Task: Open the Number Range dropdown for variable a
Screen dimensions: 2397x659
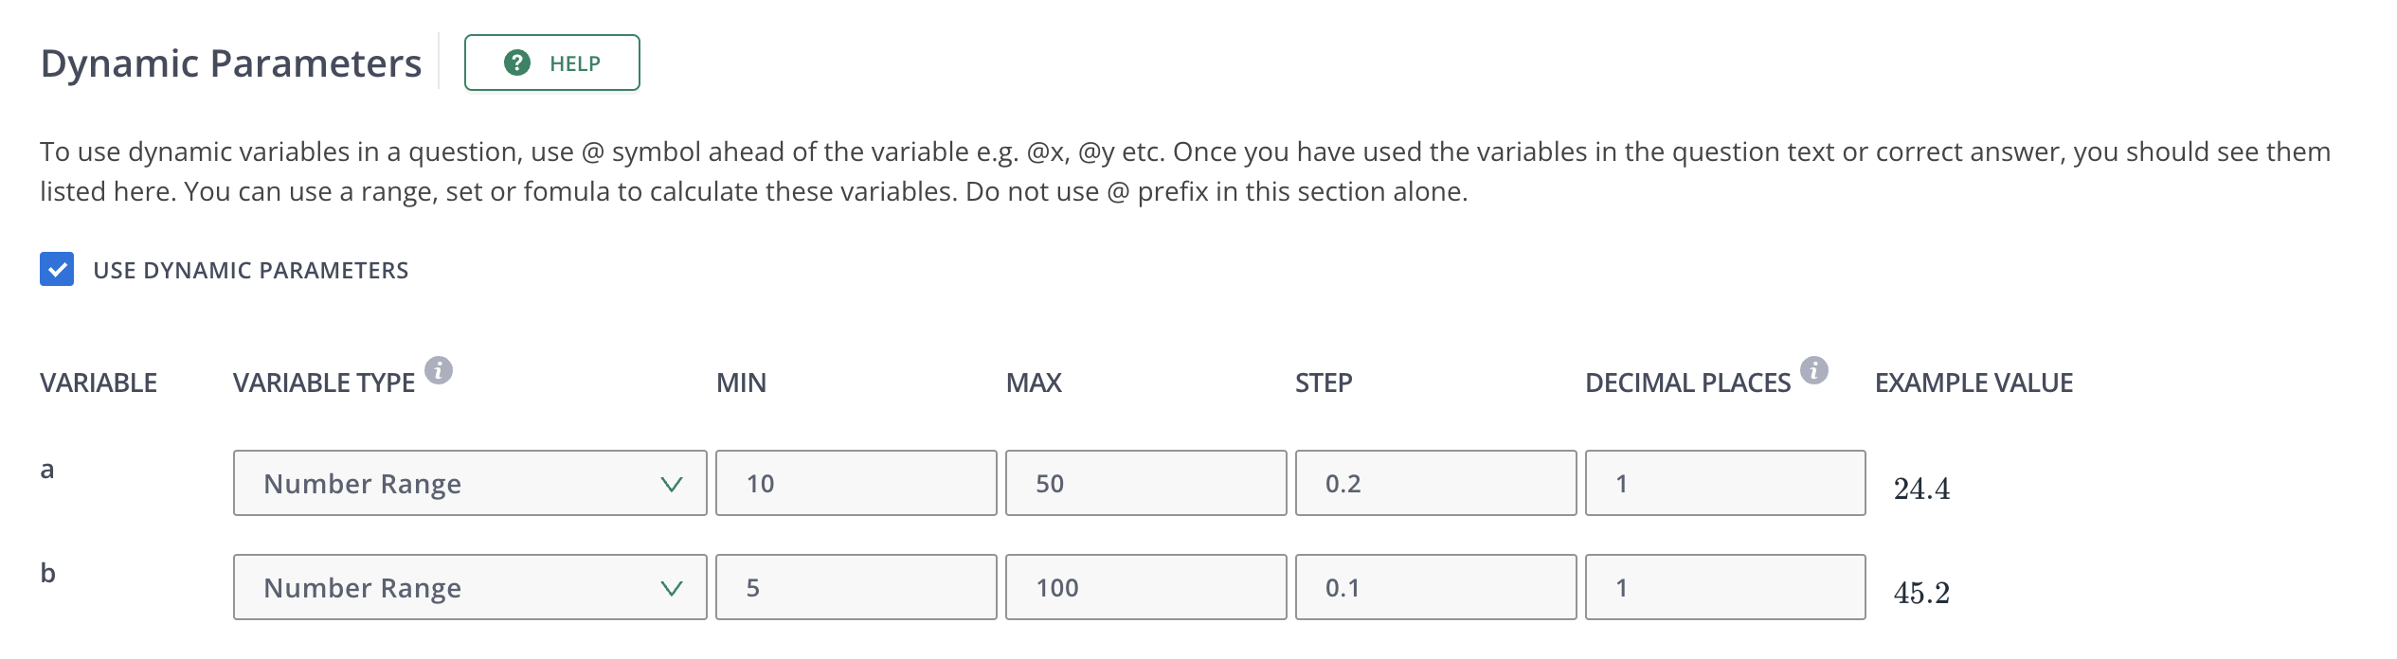Action: click(x=469, y=483)
